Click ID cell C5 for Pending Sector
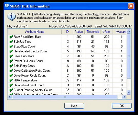138x115 pixels. click(x=68, y=90)
